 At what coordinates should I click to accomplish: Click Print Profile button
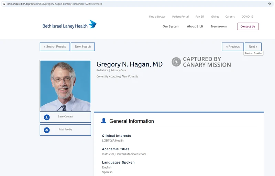coord(65,130)
